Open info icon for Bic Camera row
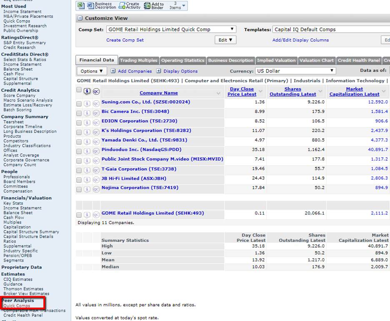This screenshot has width=390, height=321. 87,113
